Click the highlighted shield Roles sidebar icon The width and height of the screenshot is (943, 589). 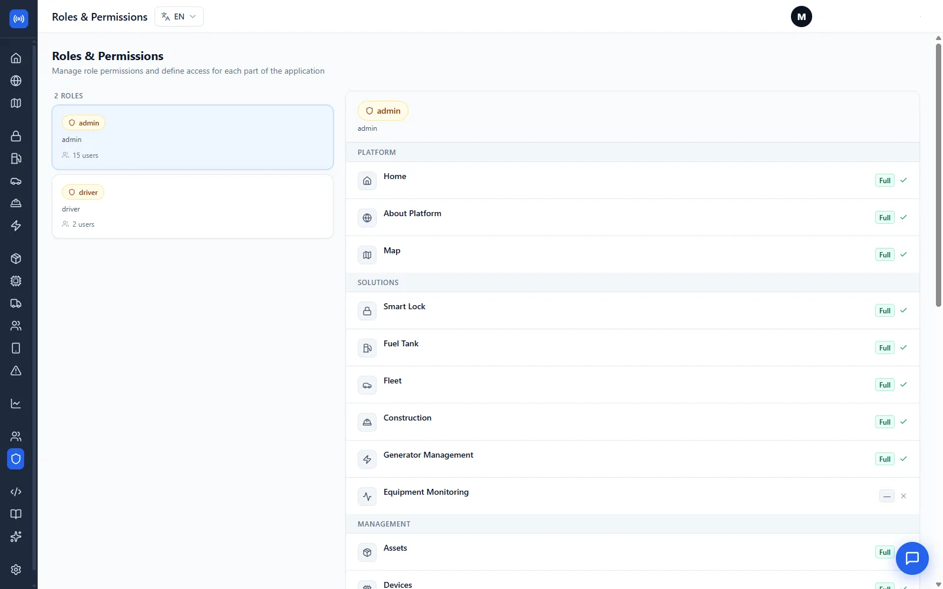(16, 459)
